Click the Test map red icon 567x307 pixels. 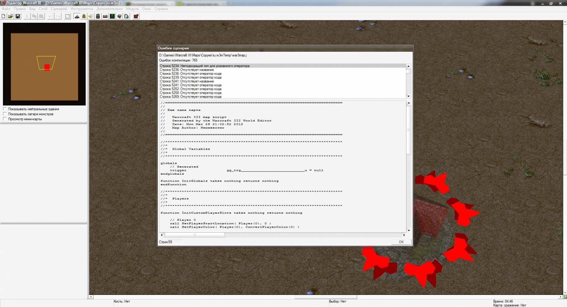coord(136,16)
